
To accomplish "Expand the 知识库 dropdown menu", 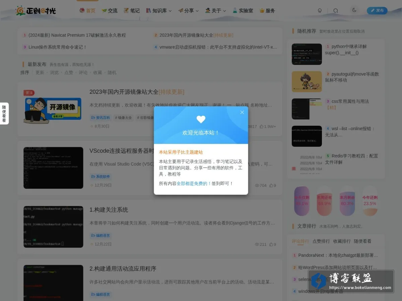I will pyautogui.click(x=159, y=11).
